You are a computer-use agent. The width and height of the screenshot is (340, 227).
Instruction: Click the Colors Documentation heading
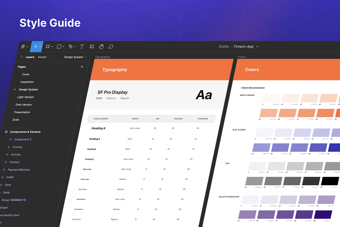click(x=253, y=88)
